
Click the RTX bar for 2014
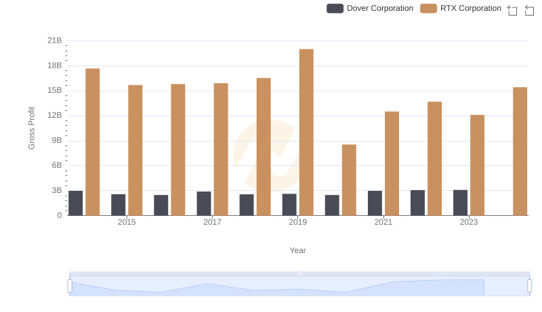93,142
